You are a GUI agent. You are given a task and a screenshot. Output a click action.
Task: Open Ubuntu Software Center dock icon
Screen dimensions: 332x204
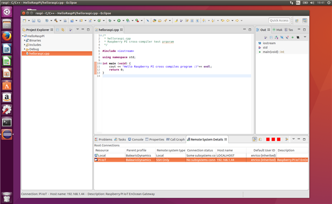pos(7,85)
